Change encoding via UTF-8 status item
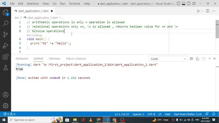 (x=151, y=114)
